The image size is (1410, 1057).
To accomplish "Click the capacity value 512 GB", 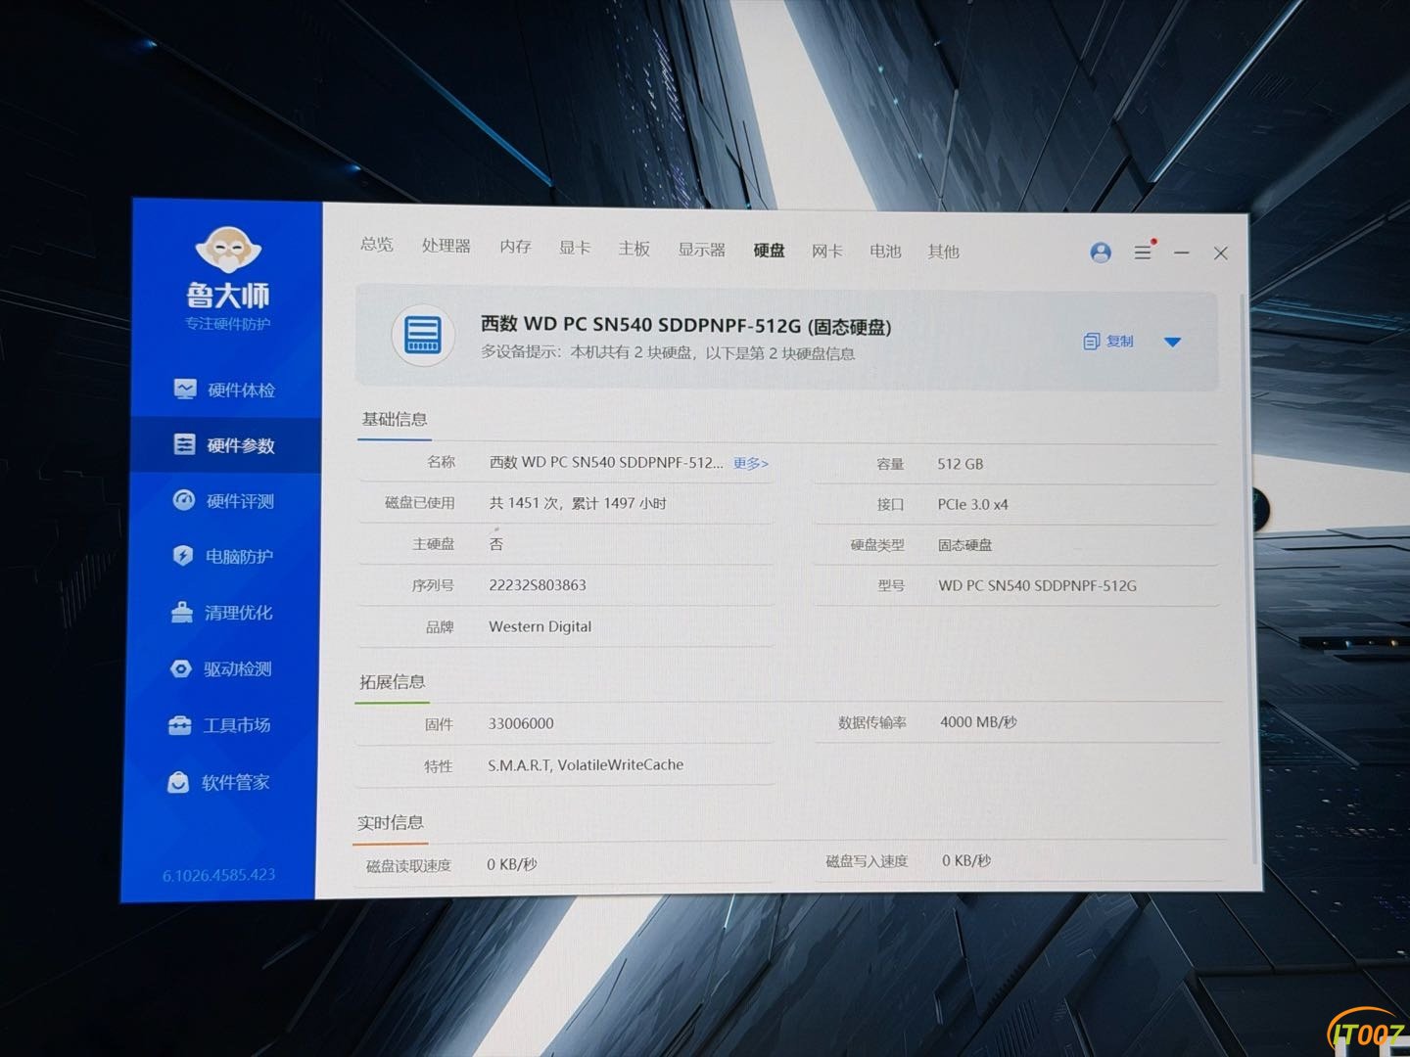I will pos(961,464).
